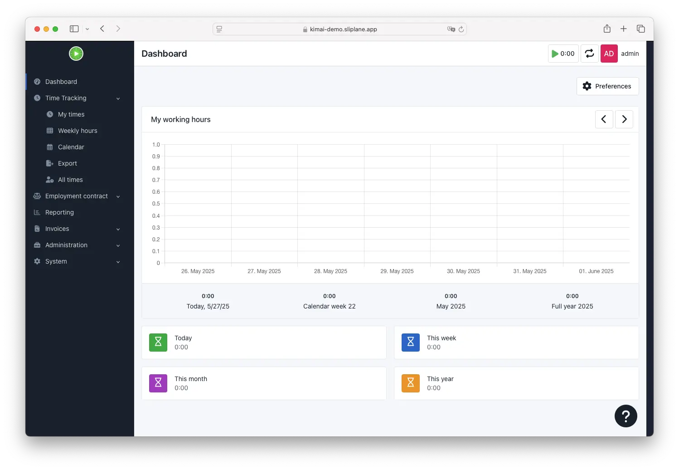679x470 pixels.
Task: Open help via the question mark bubble
Action: [626, 416]
